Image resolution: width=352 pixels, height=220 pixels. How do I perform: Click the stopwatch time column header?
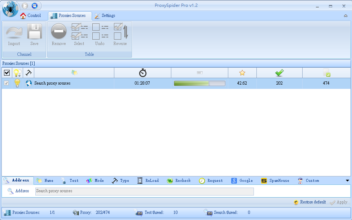click(x=143, y=73)
